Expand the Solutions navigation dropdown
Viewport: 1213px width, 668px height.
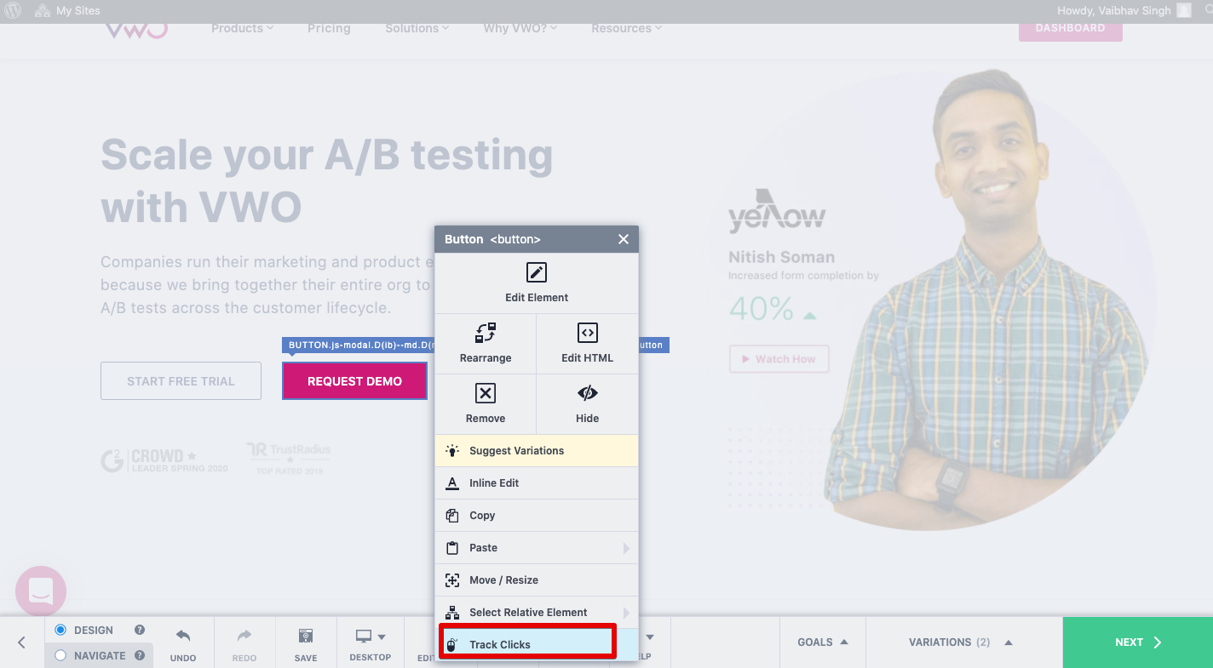coord(417,28)
